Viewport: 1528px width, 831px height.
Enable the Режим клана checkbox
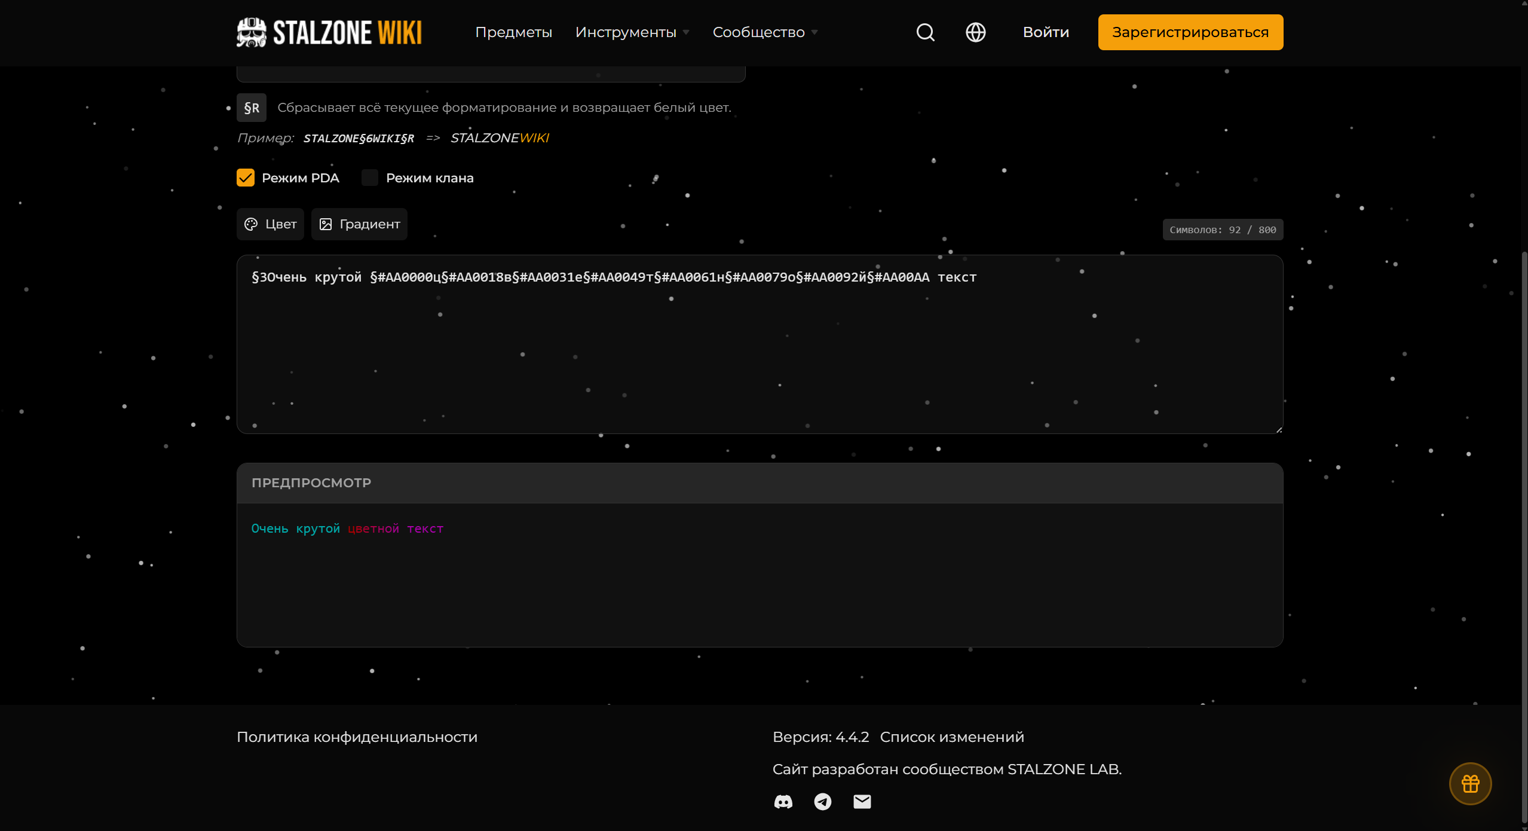click(x=370, y=178)
